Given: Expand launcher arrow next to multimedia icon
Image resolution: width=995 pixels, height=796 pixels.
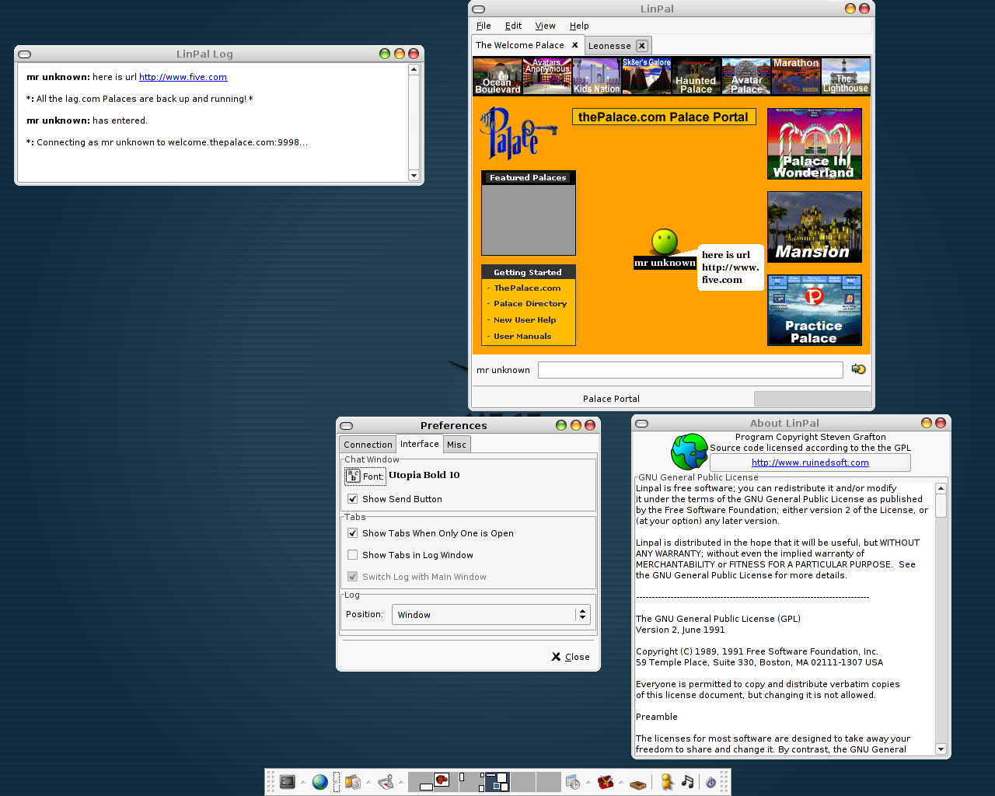Looking at the screenshot, I should tap(368, 781).
